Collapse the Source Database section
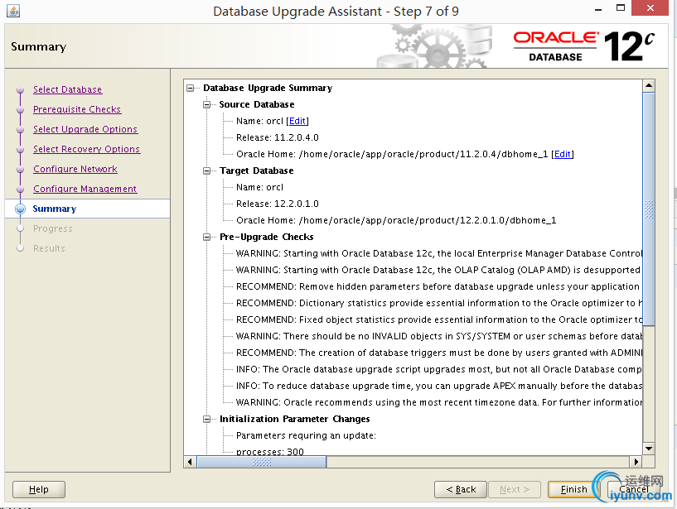The width and height of the screenshot is (677, 509). [x=207, y=105]
